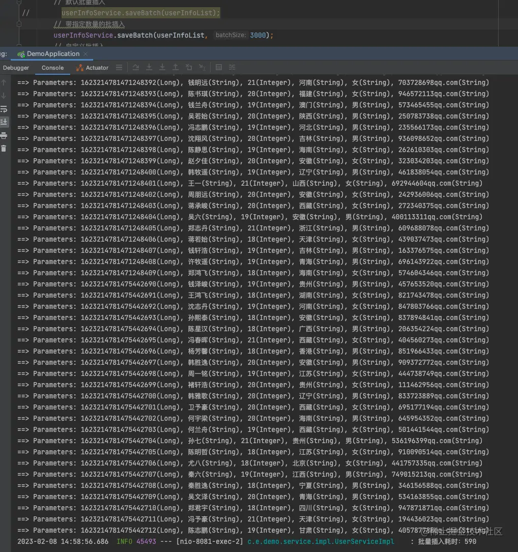Open Evaluate Expression calculator icon

click(x=219, y=67)
